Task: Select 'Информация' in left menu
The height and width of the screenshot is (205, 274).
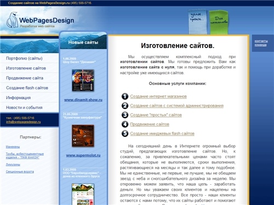Action: [x=18, y=98]
